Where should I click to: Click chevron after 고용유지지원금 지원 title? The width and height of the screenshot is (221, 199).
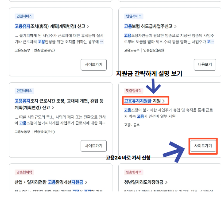pyautogui.click(x=163, y=101)
